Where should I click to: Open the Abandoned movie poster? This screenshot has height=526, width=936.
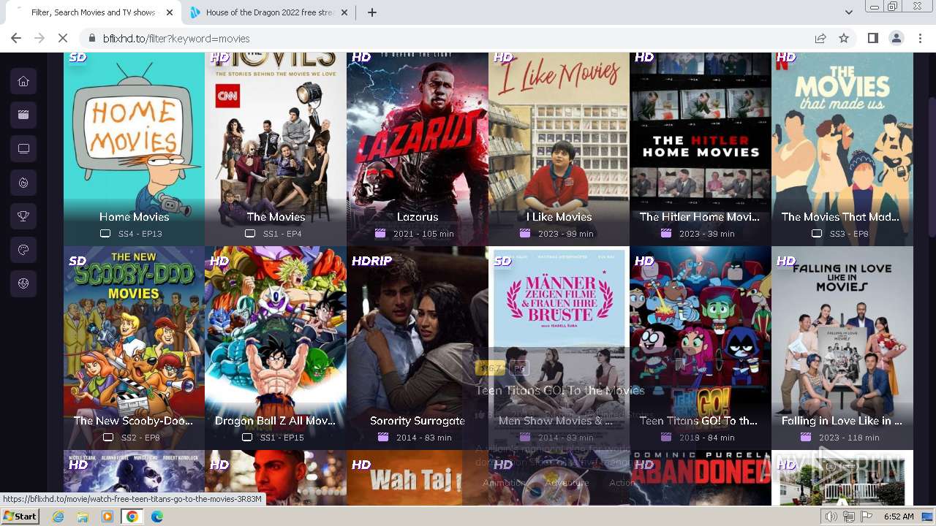[x=701, y=478]
